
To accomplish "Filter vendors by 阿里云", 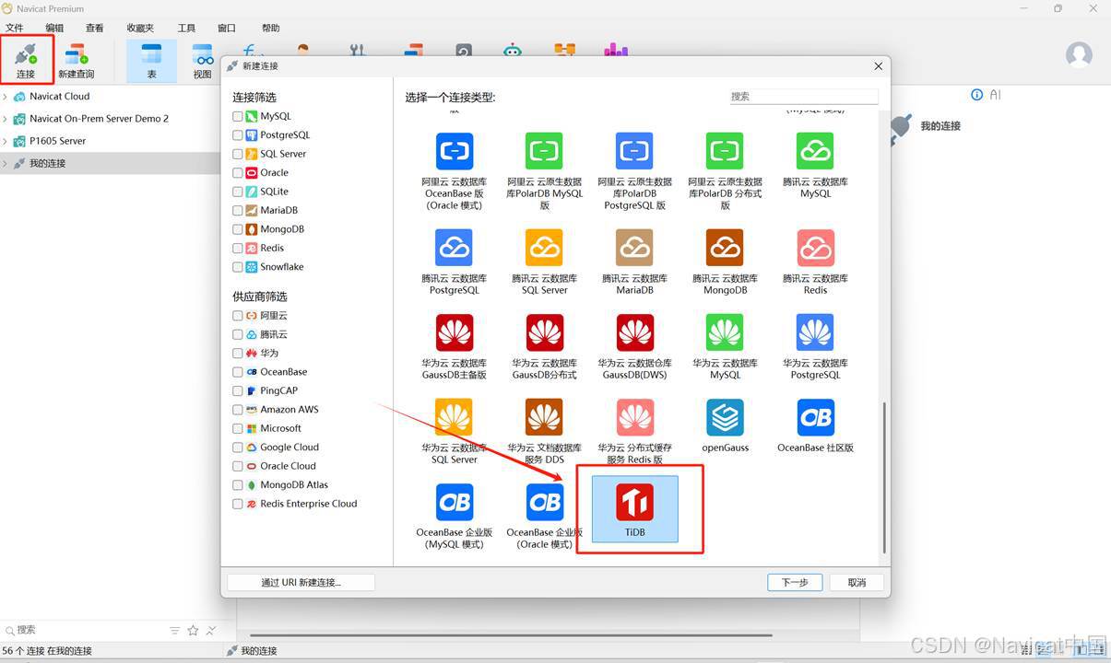I will coord(238,316).
